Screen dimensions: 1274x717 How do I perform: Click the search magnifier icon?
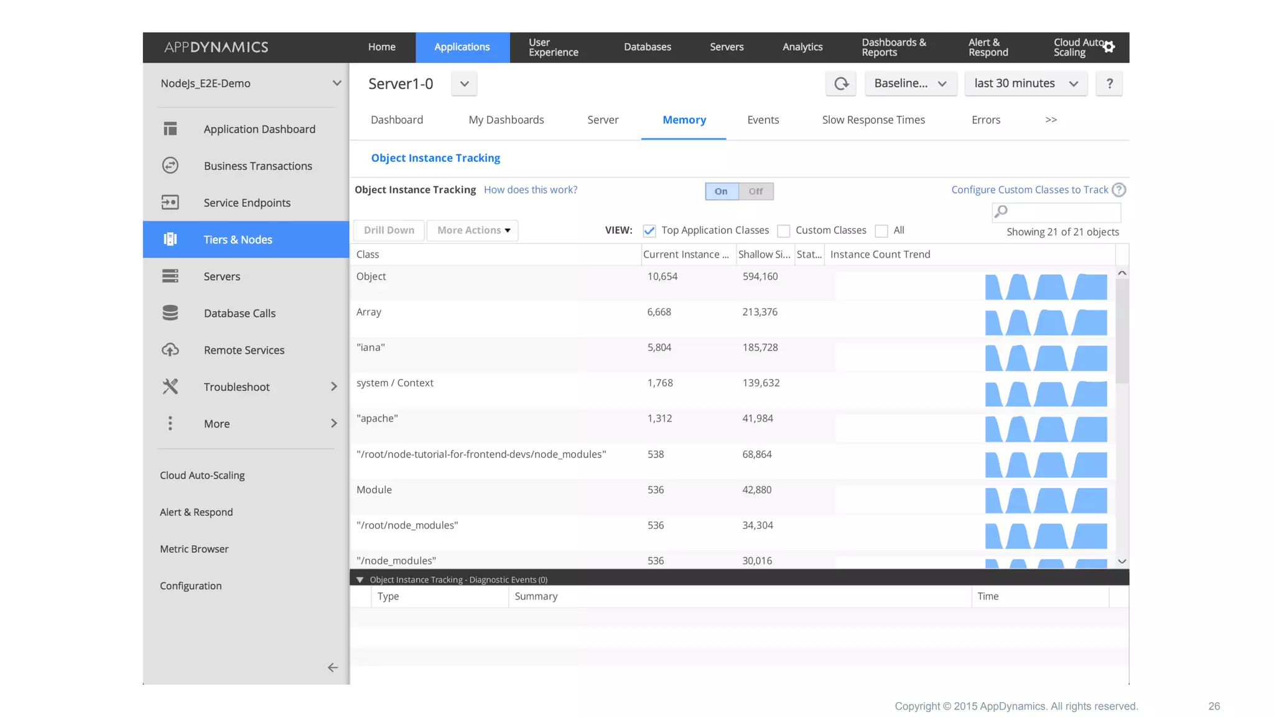point(1001,212)
